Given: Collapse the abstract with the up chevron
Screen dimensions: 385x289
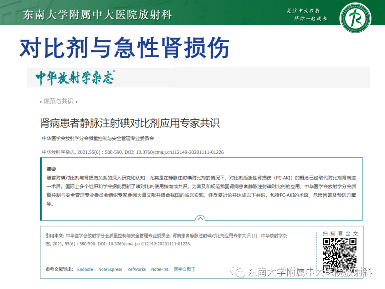Looking at the screenshot, I should pyautogui.click(x=200, y=218).
